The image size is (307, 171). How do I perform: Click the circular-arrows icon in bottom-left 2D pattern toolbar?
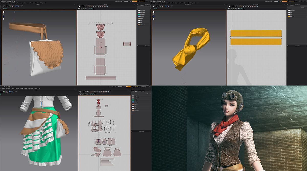click(x=80, y=91)
